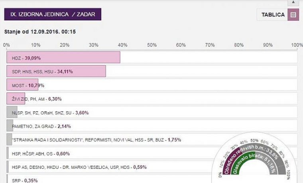Click the HDZ 39,09% result bar

point(63,57)
